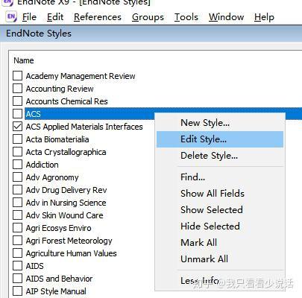Check the Academy Management Review checkbox
The height and width of the screenshot is (298, 302).
(17, 76)
